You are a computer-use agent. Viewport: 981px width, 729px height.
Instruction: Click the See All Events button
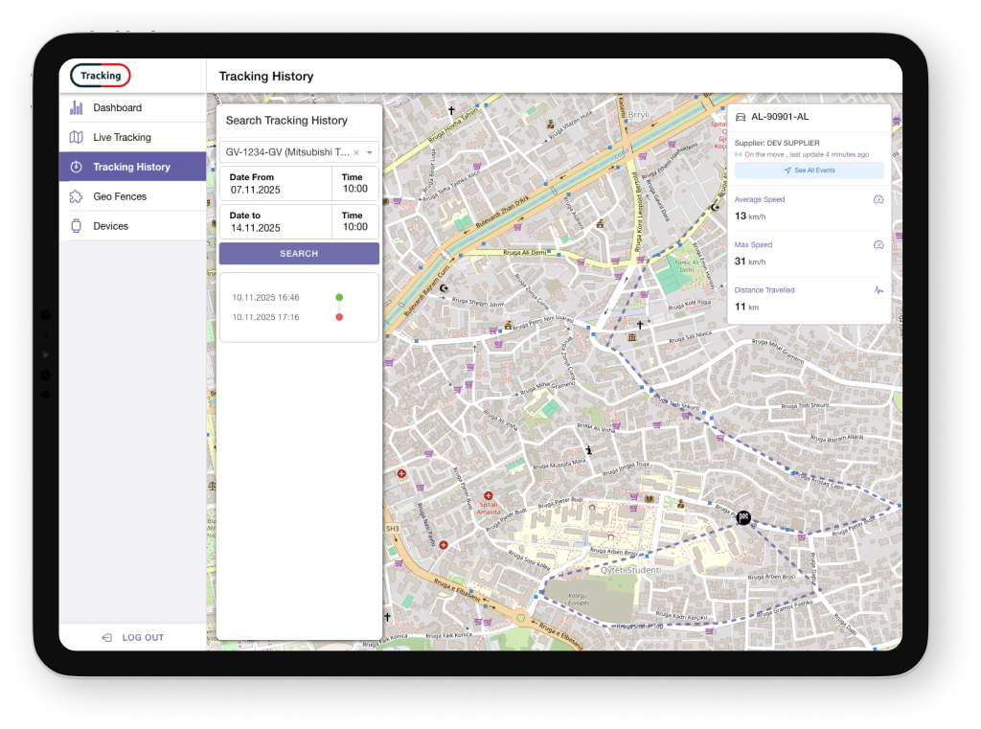pos(809,171)
